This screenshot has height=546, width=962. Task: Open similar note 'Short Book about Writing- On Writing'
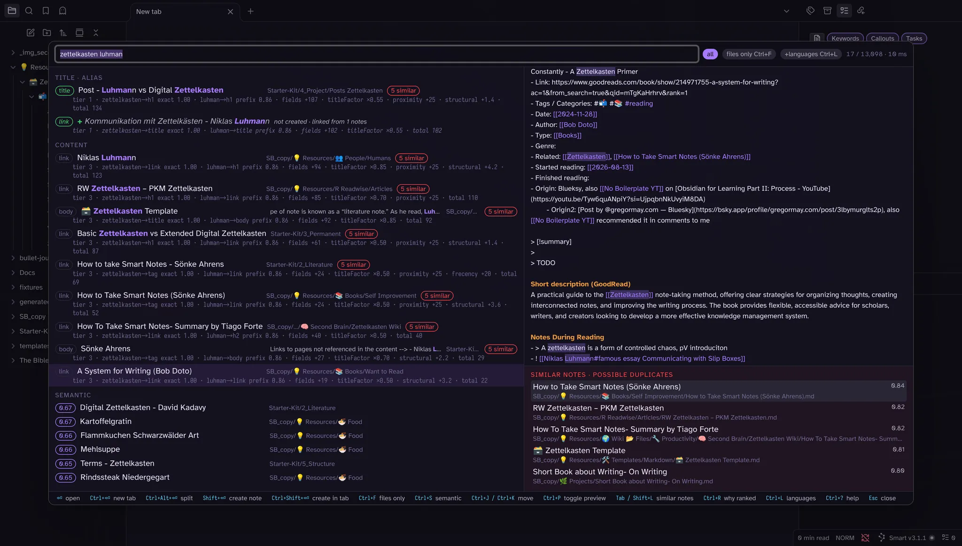tap(718, 476)
